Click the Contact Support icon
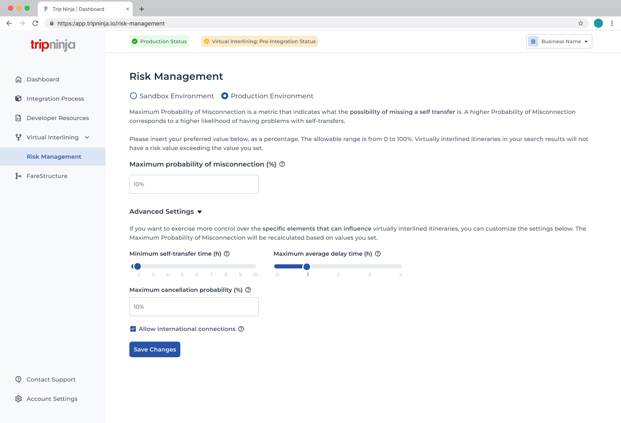This screenshot has width=621, height=423. [x=18, y=379]
